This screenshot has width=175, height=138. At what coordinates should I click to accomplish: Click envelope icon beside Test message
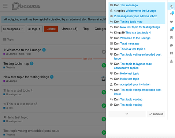(111, 5)
